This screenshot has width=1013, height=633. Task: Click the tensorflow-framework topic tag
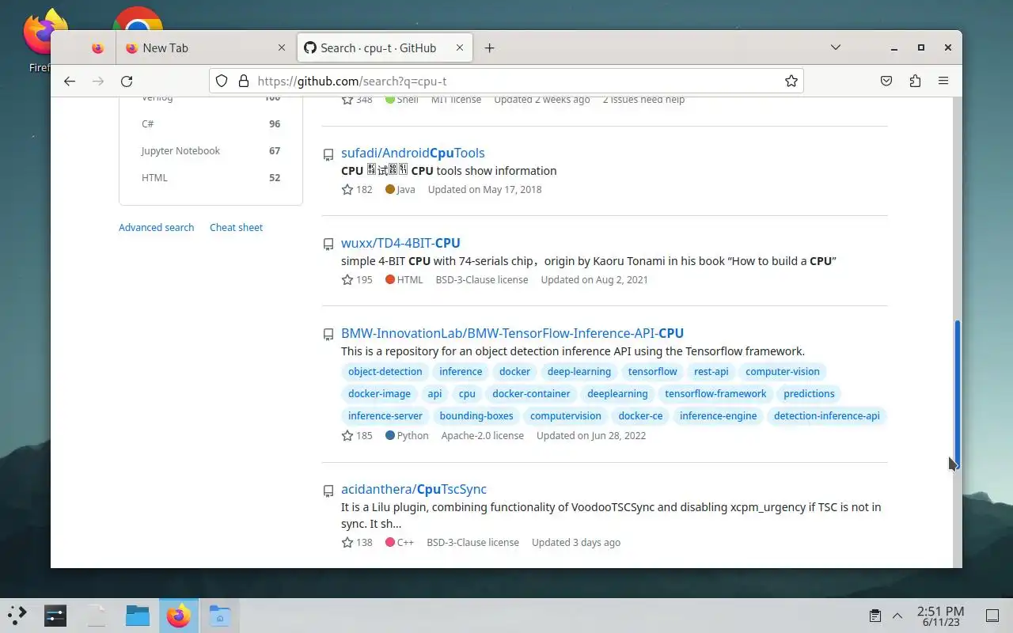pyautogui.click(x=715, y=393)
